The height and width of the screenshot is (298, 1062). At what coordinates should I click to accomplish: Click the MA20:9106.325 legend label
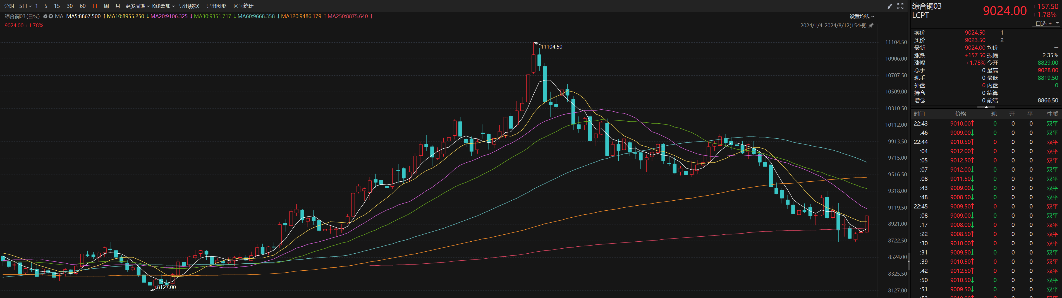point(169,16)
